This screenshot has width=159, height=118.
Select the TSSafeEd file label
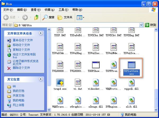pos(78,35)
